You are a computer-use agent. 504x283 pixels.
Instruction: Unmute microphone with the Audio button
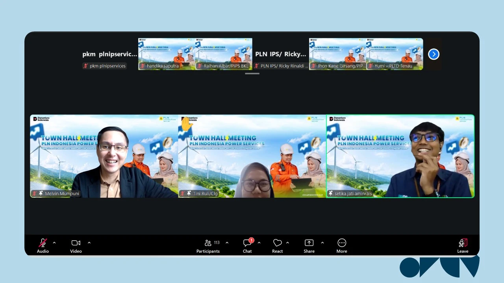[x=43, y=246]
